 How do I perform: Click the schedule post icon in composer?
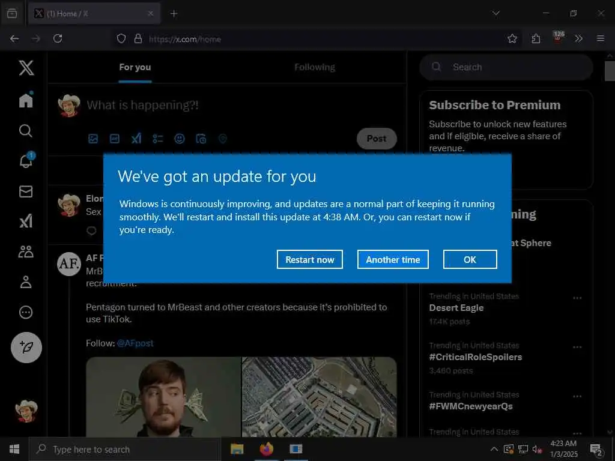(201, 139)
